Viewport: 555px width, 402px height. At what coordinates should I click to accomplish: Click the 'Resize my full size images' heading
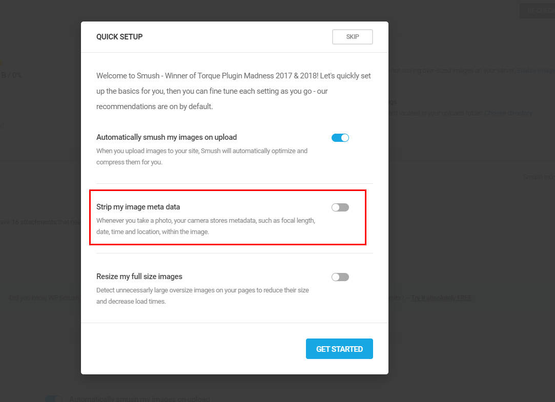pos(139,277)
